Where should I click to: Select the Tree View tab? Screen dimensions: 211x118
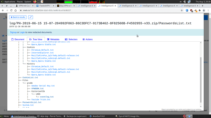click(36, 39)
